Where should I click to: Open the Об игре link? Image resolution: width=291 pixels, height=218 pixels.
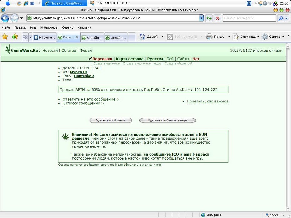(69, 50)
